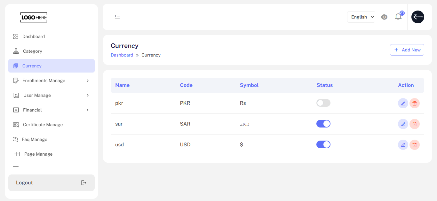Enable the pkr status toggle
This screenshot has height=201, width=437.
click(x=323, y=103)
